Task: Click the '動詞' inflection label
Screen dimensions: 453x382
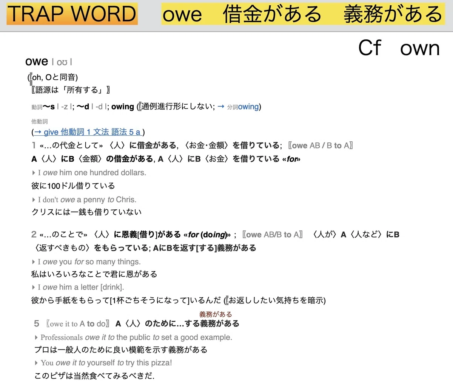Action: pos(37,107)
